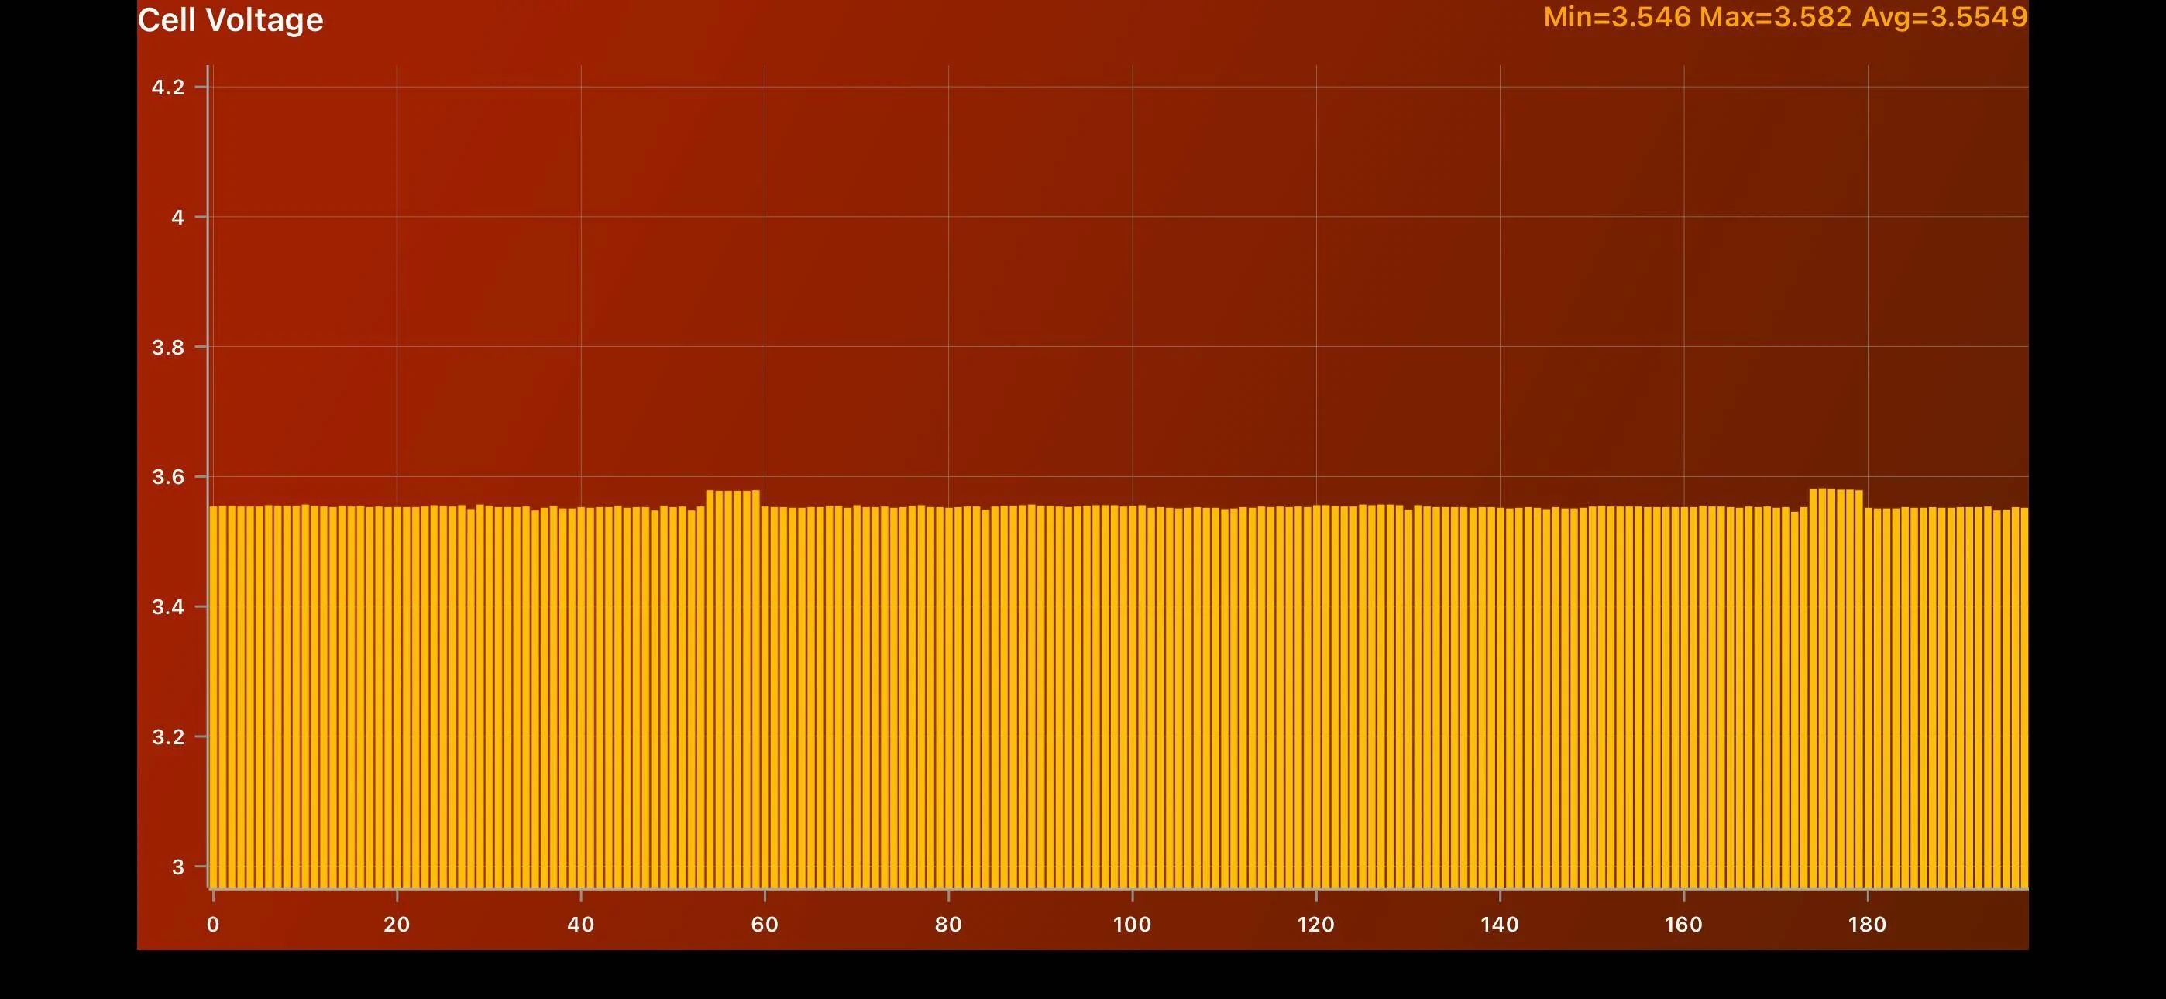2166x999 pixels.
Task: Select the 4 label on the voltage axis
Action: pos(177,217)
